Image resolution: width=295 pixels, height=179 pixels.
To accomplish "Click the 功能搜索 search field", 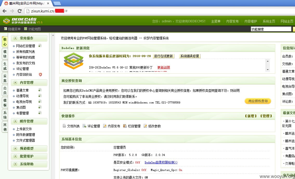I will (271, 29).
